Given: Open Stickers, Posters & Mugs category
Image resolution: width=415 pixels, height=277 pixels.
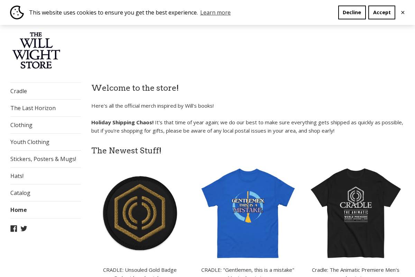Looking at the screenshot, I should (x=43, y=159).
